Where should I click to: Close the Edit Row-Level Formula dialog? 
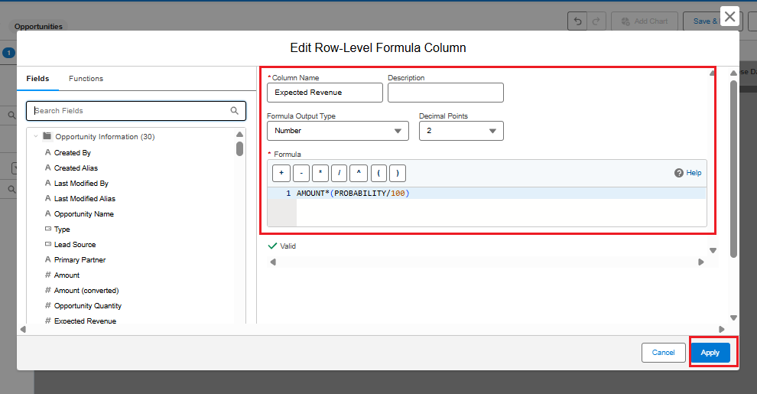pos(730,17)
